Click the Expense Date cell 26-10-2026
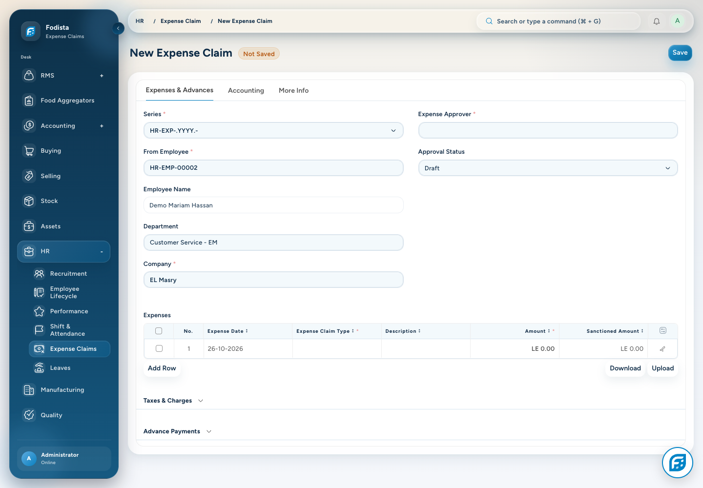This screenshot has height=488, width=703. [248, 349]
